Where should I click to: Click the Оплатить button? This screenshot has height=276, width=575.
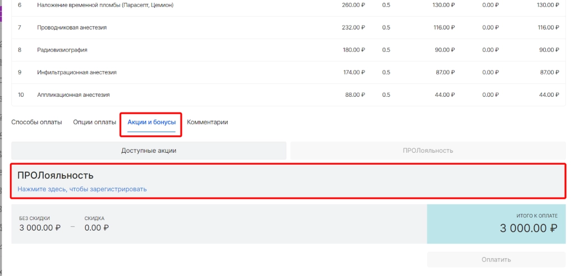(496, 260)
